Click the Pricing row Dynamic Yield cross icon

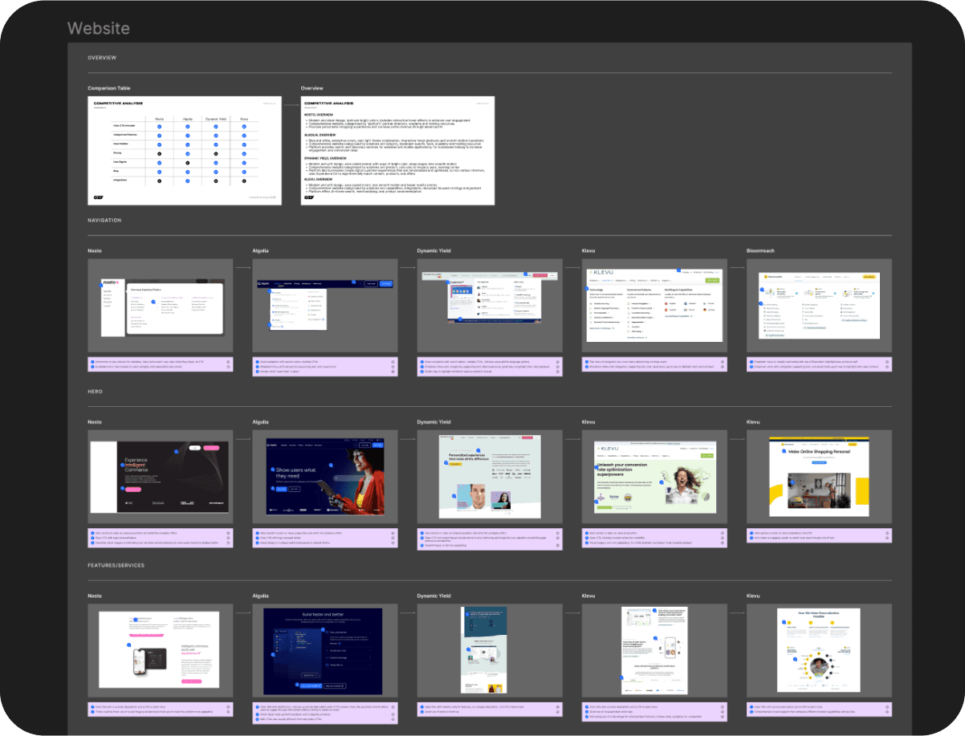(216, 154)
